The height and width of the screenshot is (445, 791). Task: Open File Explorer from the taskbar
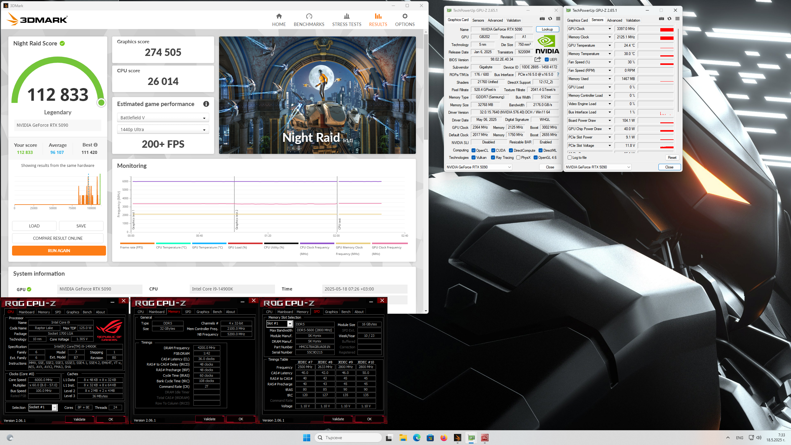tap(403, 438)
